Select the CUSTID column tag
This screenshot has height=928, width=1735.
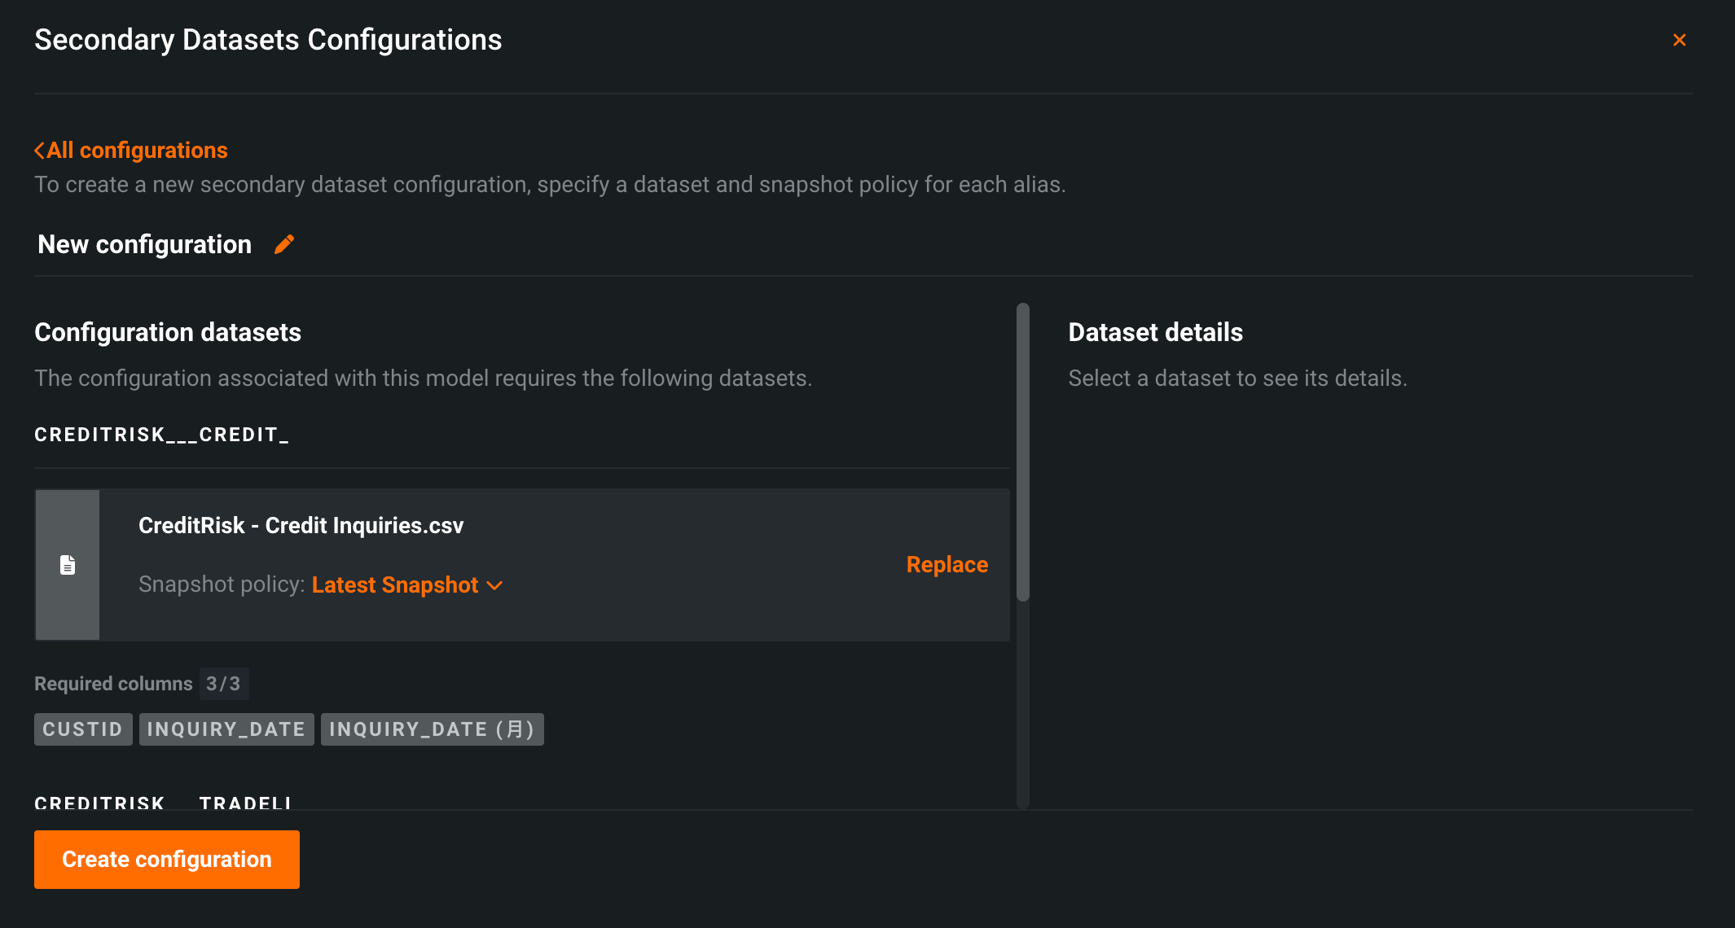82,729
